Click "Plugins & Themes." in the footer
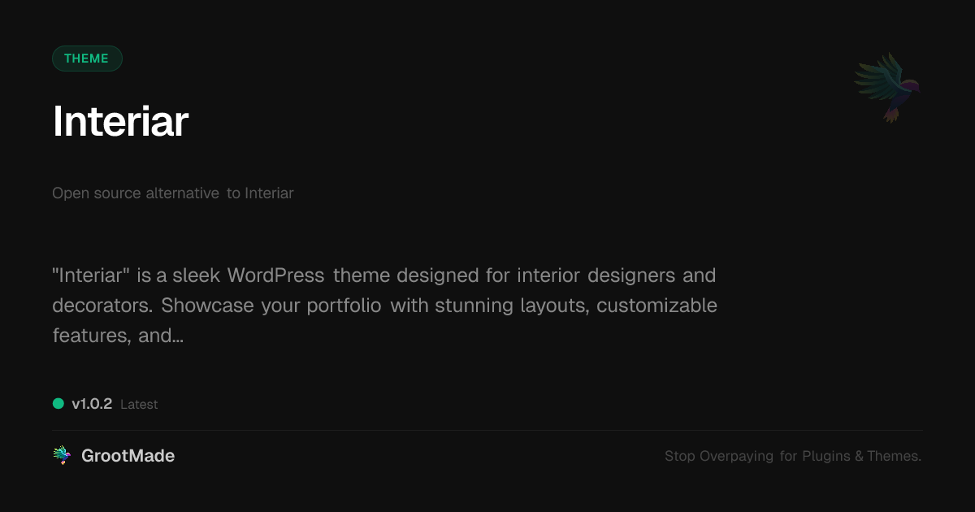Viewport: 975px width, 512px height. pyautogui.click(x=862, y=456)
